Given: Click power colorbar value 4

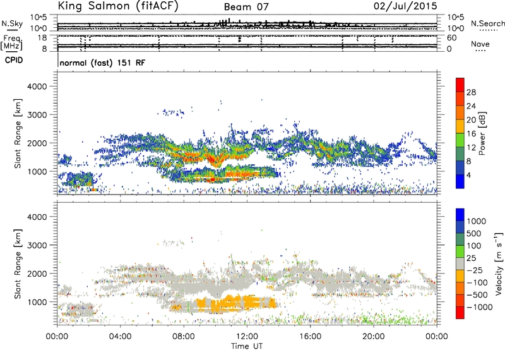Looking at the screenshot, I should [468, 175].
